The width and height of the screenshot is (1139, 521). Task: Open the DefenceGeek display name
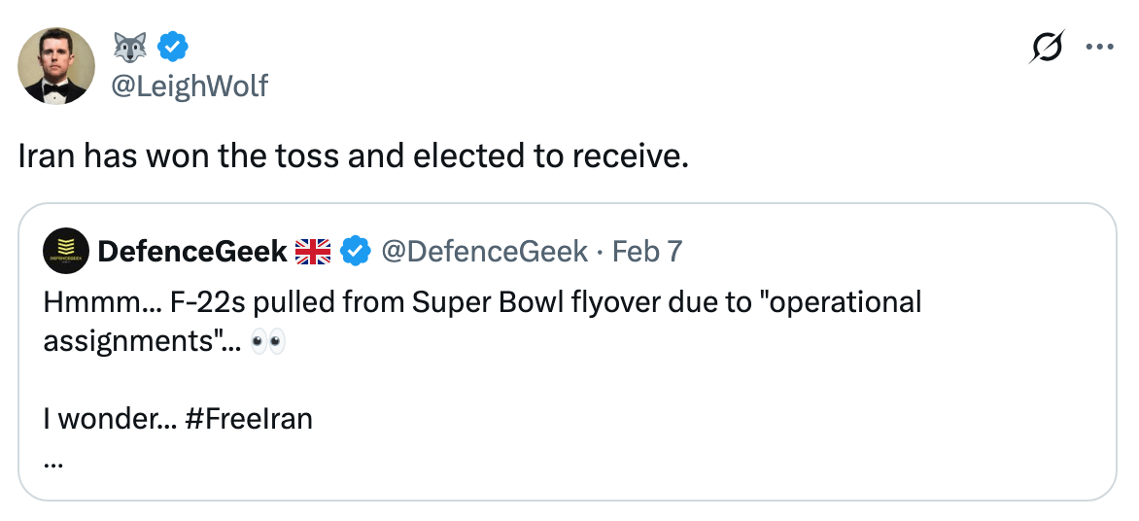pyautogui.click(x=191, y=252)
